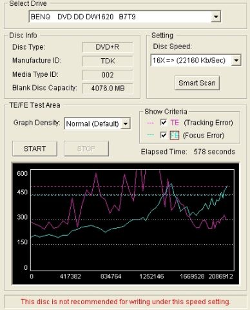The height and width of the screenshot is (310, 250).
Task: Select the 16X => (22160 Kb/Sec) speed field
Action: [196, 60]
